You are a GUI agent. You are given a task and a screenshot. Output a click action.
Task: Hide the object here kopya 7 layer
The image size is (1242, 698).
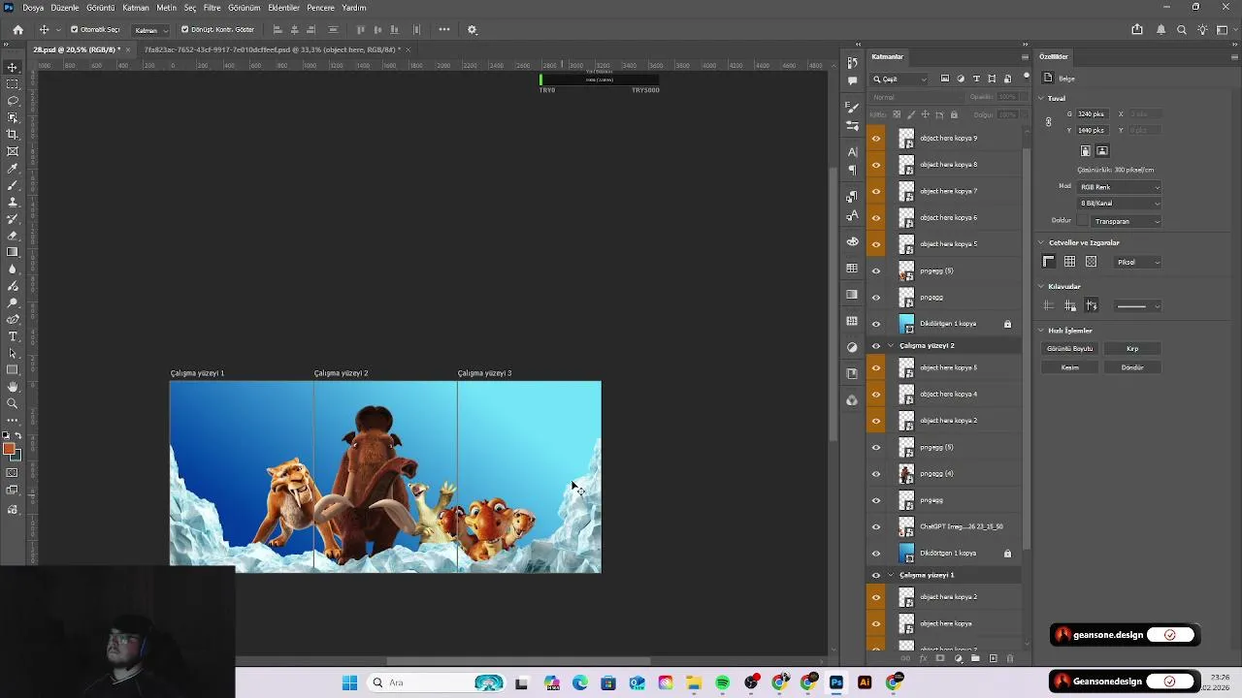point(876,191)
